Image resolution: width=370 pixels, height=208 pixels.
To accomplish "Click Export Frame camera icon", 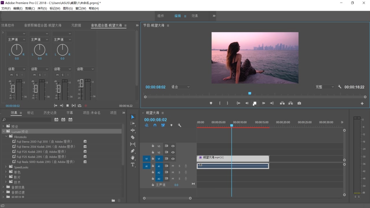I will [299, 103].
